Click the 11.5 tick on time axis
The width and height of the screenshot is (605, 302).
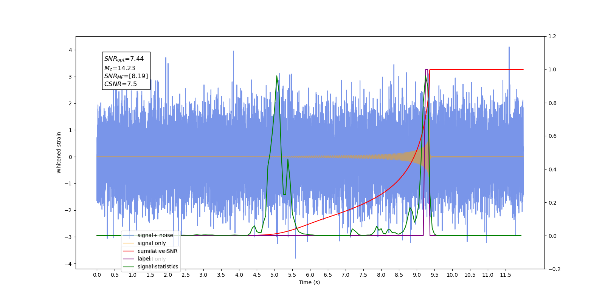pyautogui.click(x=506, y=275)
